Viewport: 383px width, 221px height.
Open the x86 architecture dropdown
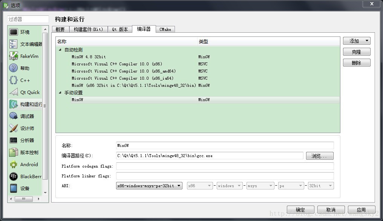pyautogui.click(x=200, y=186)
